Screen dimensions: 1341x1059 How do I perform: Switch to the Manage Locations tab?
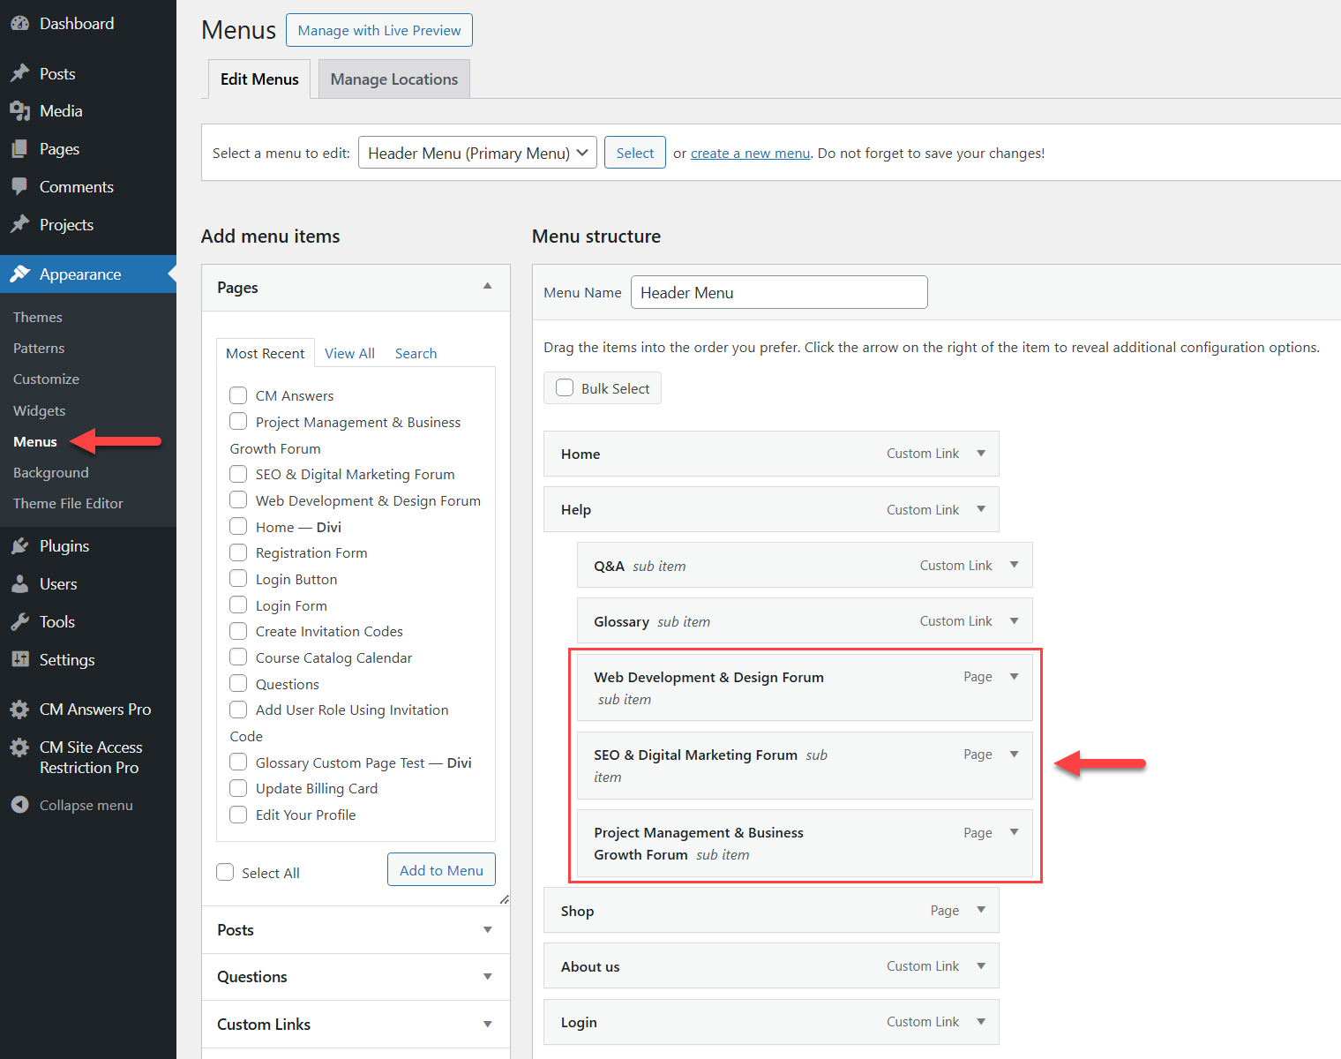(394, 79)
